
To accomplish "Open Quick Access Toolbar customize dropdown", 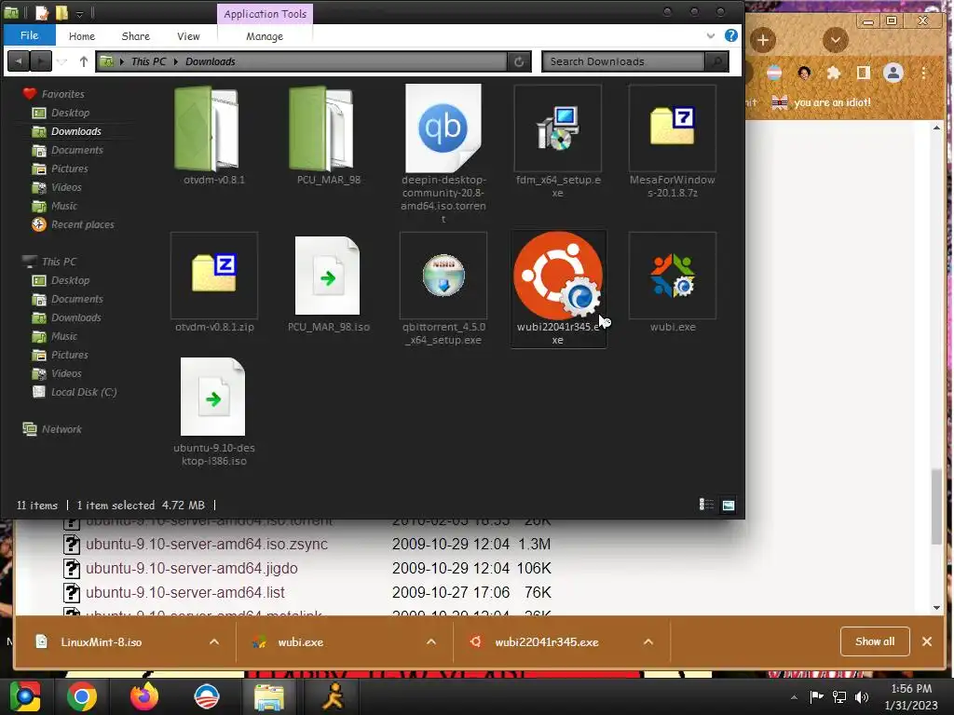I will 79,13.
